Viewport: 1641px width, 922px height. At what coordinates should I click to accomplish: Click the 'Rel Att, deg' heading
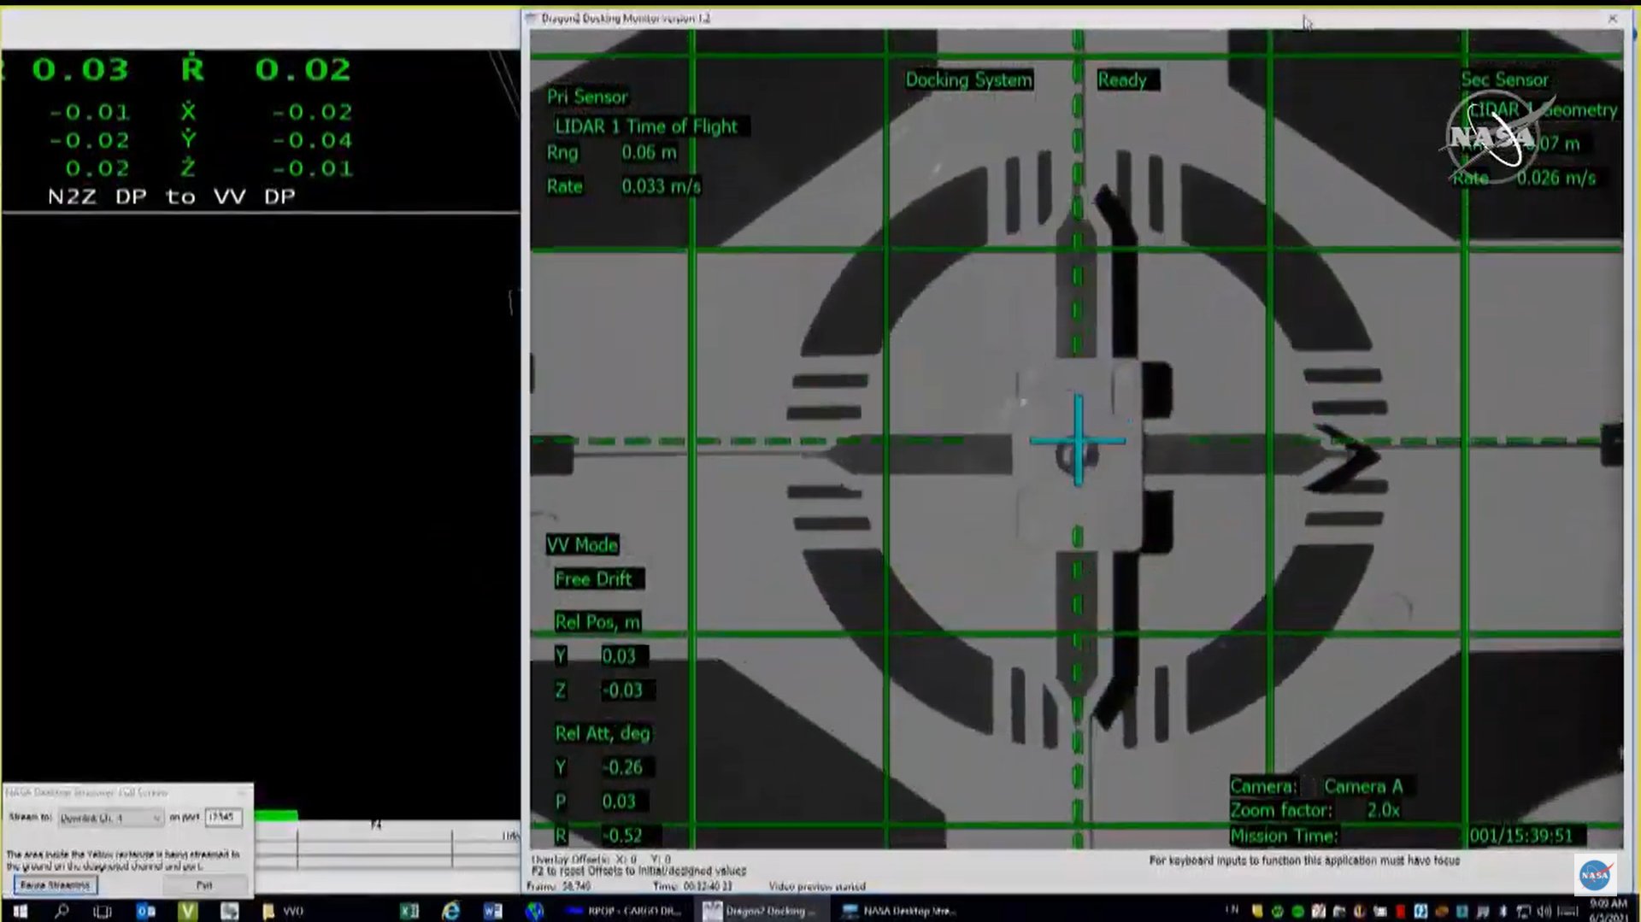pos(603,732)
